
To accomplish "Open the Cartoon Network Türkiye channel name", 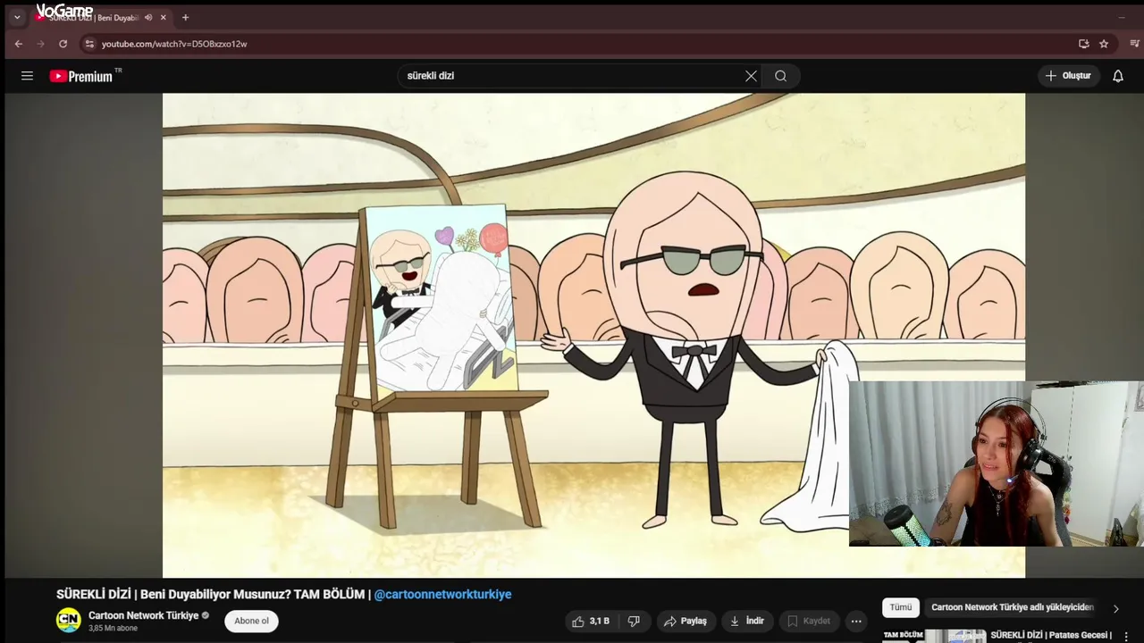I will click(143, 615).
